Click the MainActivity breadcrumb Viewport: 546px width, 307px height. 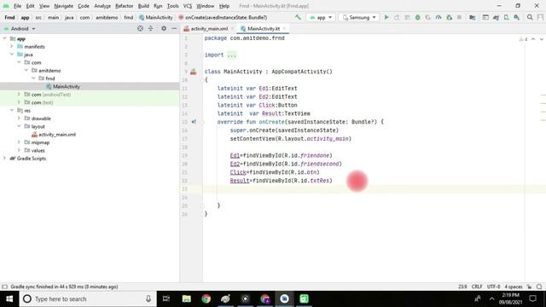156,17
